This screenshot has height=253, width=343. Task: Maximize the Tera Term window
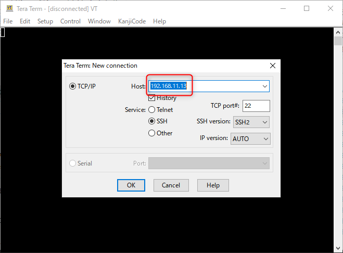click(307, 8)
